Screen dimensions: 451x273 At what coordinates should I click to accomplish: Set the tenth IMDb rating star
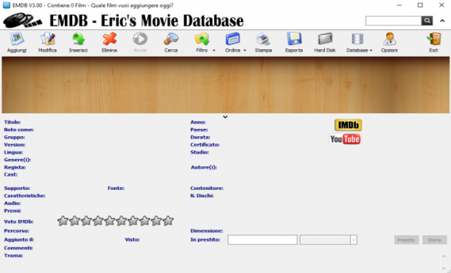[168, 221]
